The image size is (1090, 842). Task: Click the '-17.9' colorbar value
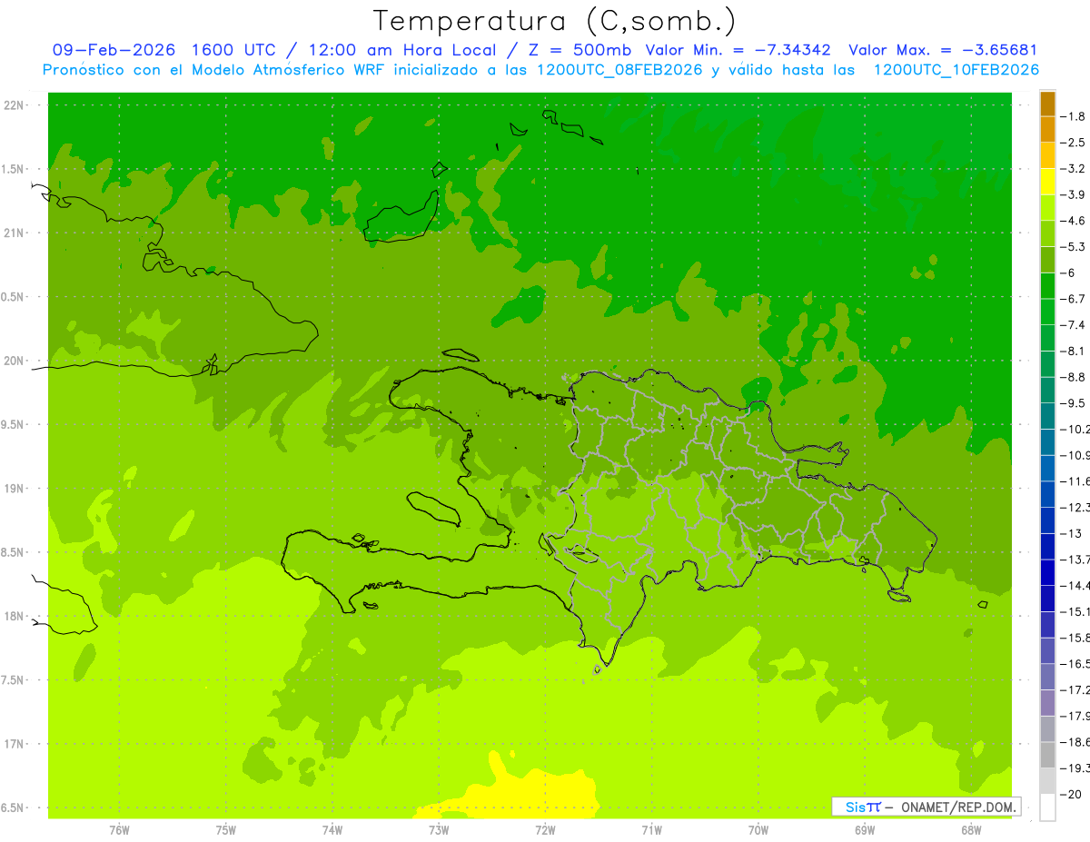1075,716
